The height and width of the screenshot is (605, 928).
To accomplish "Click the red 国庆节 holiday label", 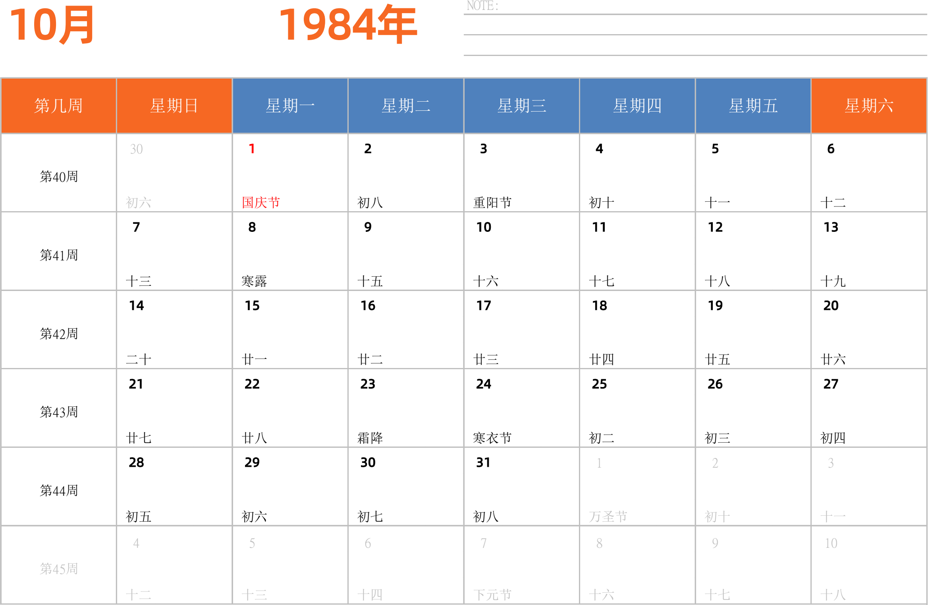I will click(261, 202).
